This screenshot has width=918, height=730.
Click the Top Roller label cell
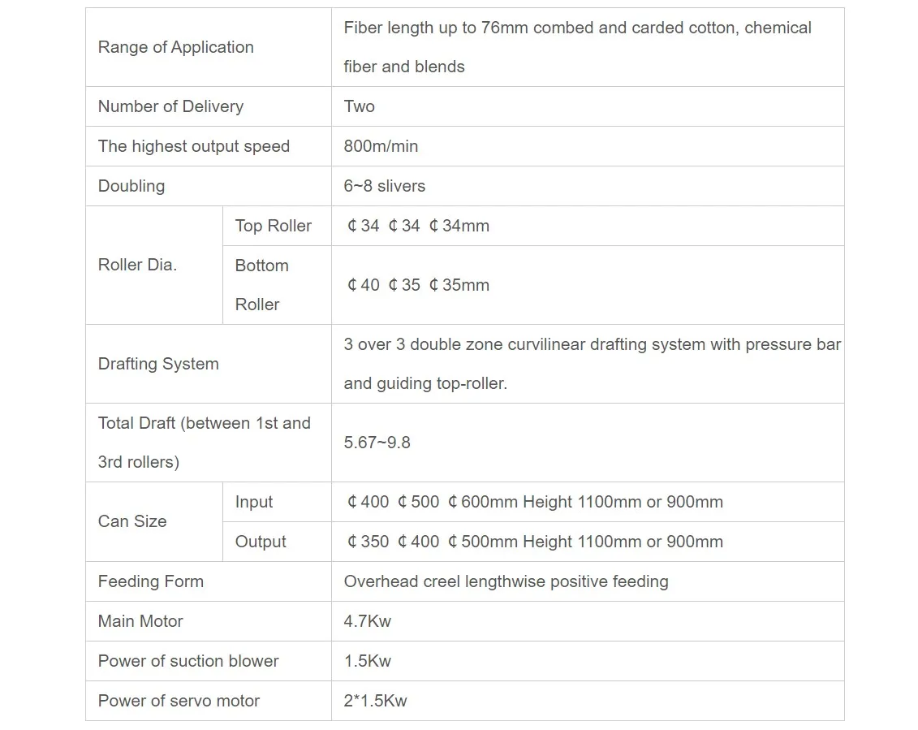pyautogui.click(x=273, y=226)
